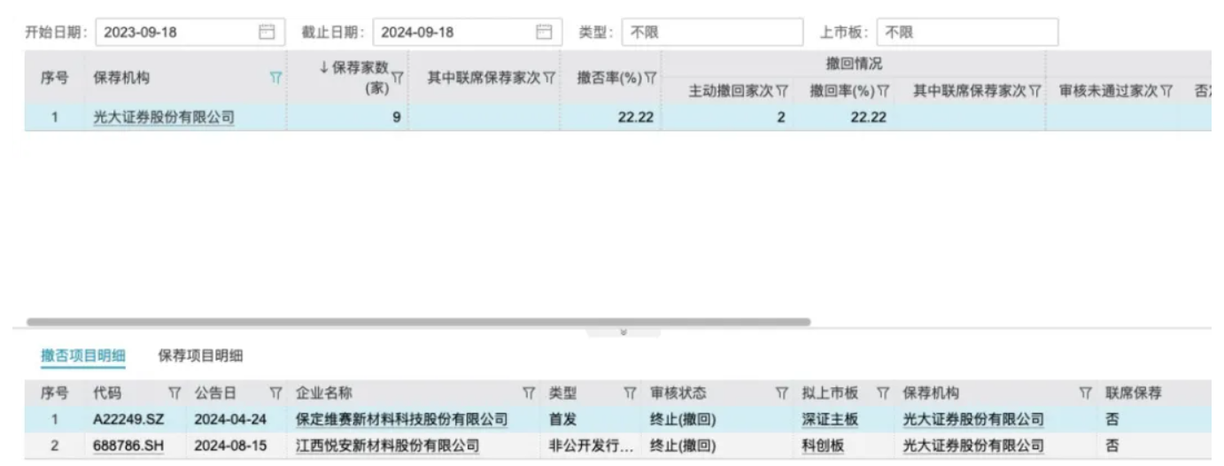Image resolution: width=1224 pixels, height=466 pixels.
Task: Open 保定维赛新材料科技股份有限公司 company link
Action: 401,419
